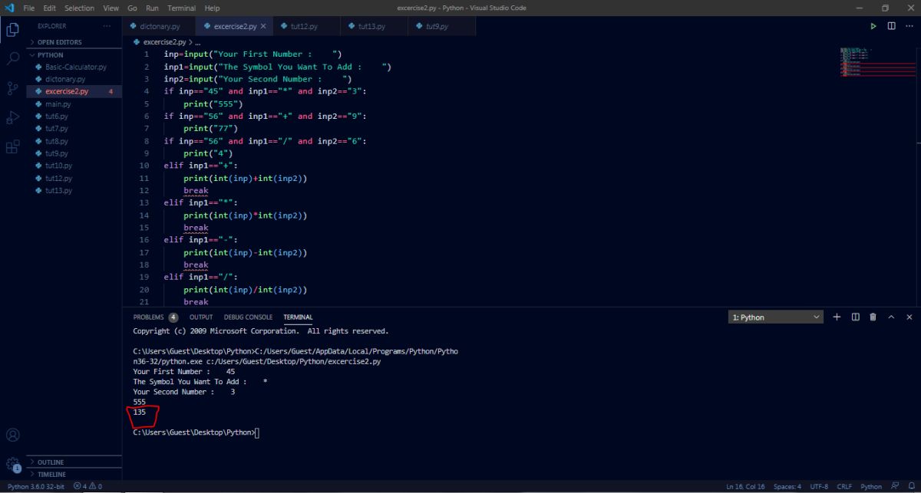Screen dimensions: 921x493
Task: Open the Selection menu
Action: [x=79, y=8]
